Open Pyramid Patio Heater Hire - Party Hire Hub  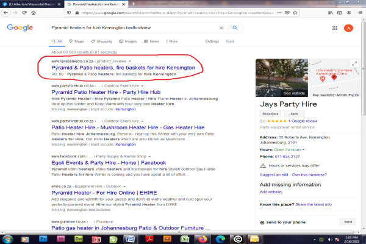tap(106, 92)
